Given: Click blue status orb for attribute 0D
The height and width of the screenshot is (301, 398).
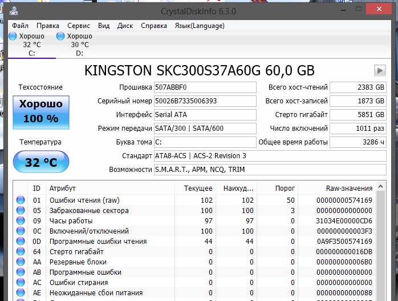Looking at the screenshot, I should click(21, 242).
